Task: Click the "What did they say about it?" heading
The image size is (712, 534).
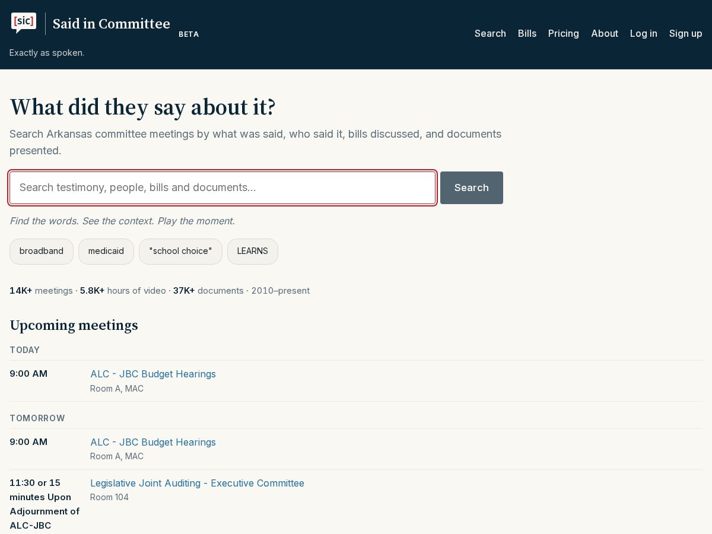Action: [143, 107]
